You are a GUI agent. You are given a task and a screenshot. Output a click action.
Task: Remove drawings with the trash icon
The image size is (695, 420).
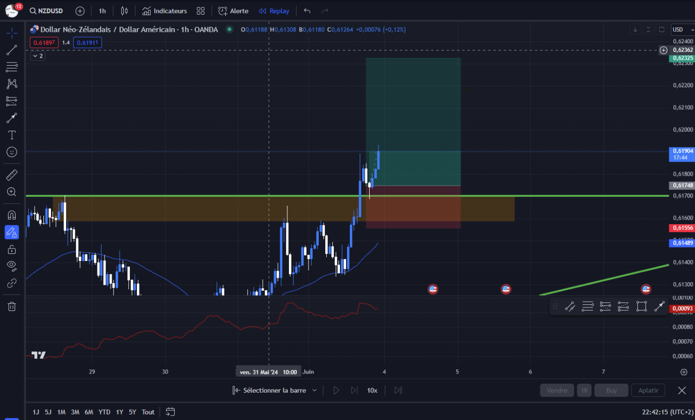click(x=11, y=306)
